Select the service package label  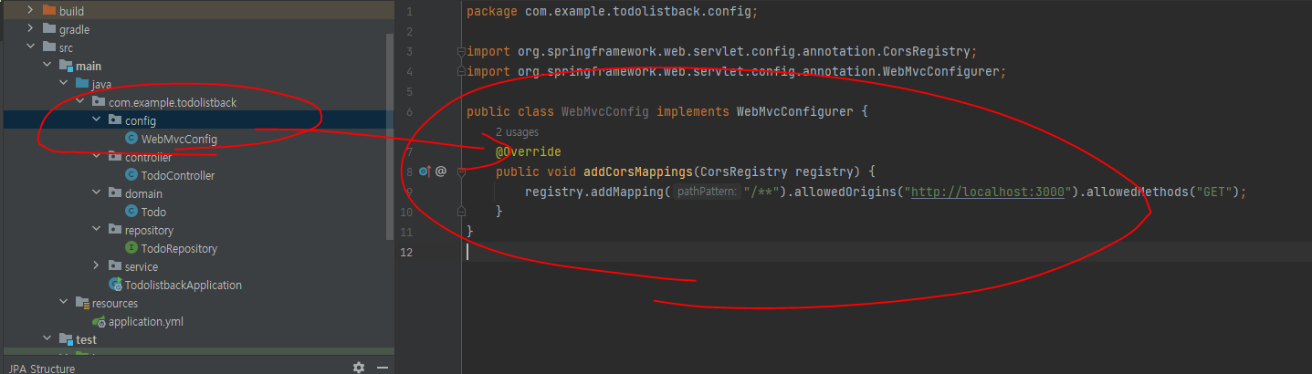point(142,266)
